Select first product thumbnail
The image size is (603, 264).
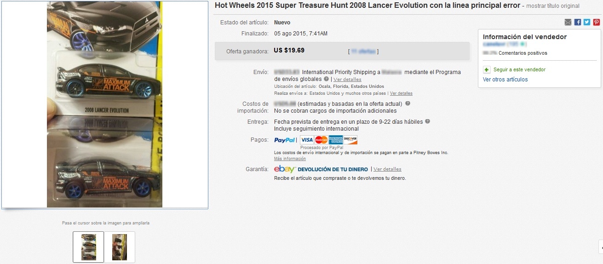coord(88,247)
